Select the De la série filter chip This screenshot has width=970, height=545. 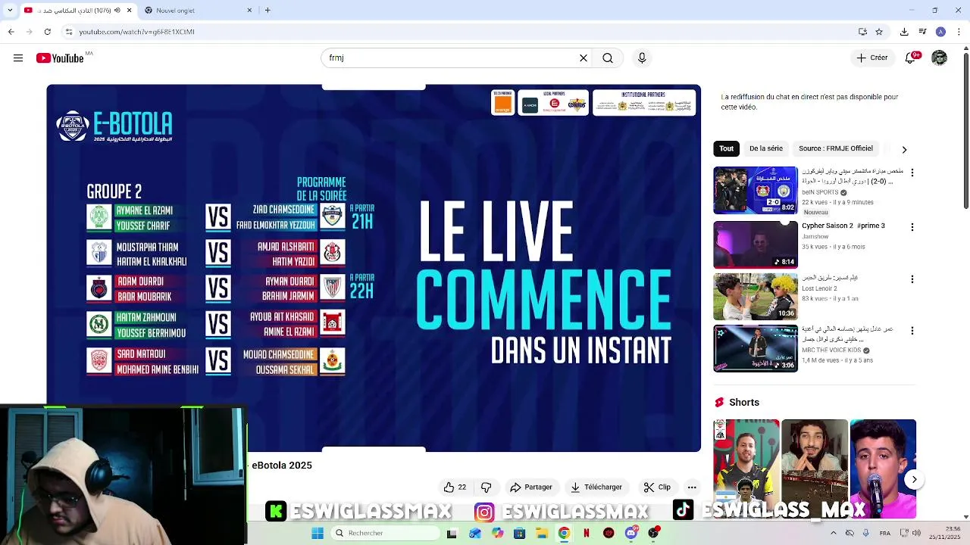[x=766, y=149]
